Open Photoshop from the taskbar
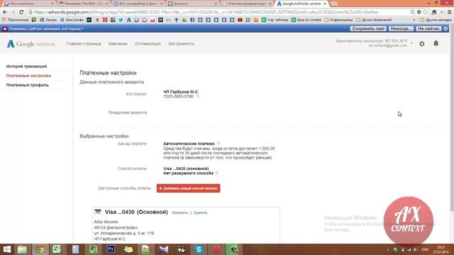Viewport: 454px width, 255px height. (x=111, y=249)
